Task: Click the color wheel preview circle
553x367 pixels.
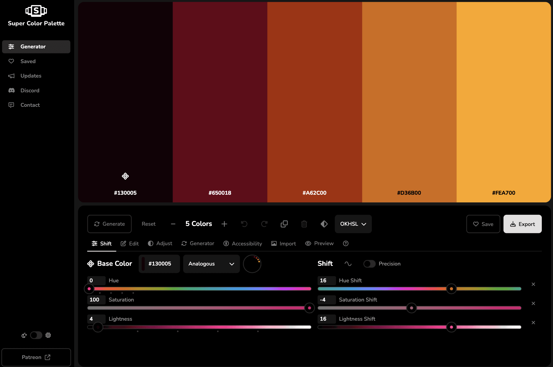Action: pos(252,264)
